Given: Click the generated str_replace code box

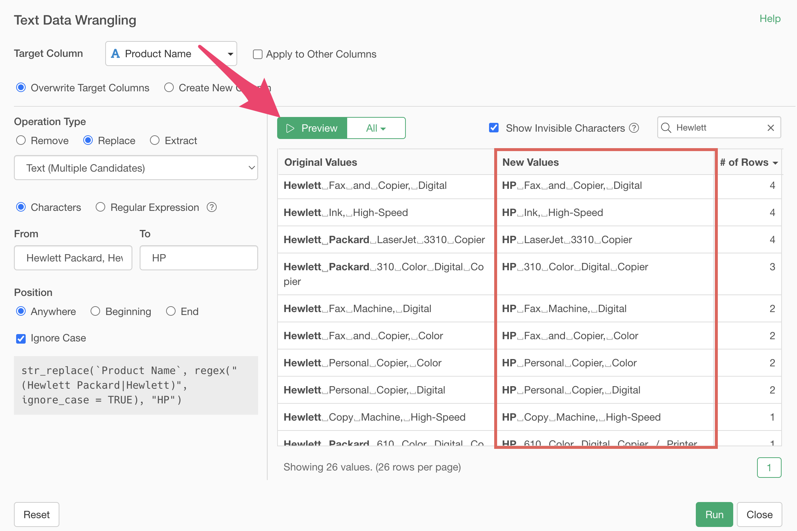Looking at the screenshot, I should [136, 385].
